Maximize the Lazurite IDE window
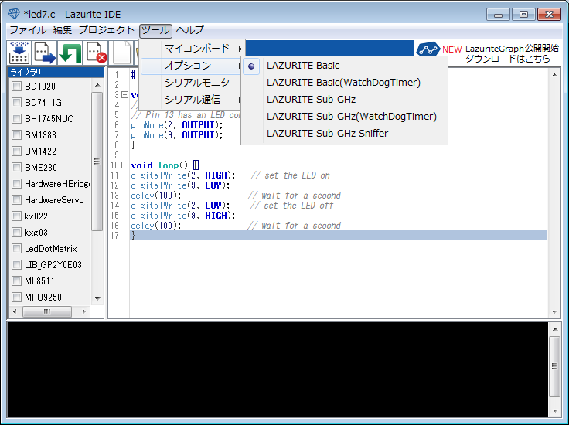This screenshot has width=569, height=425. coord(523,15)
